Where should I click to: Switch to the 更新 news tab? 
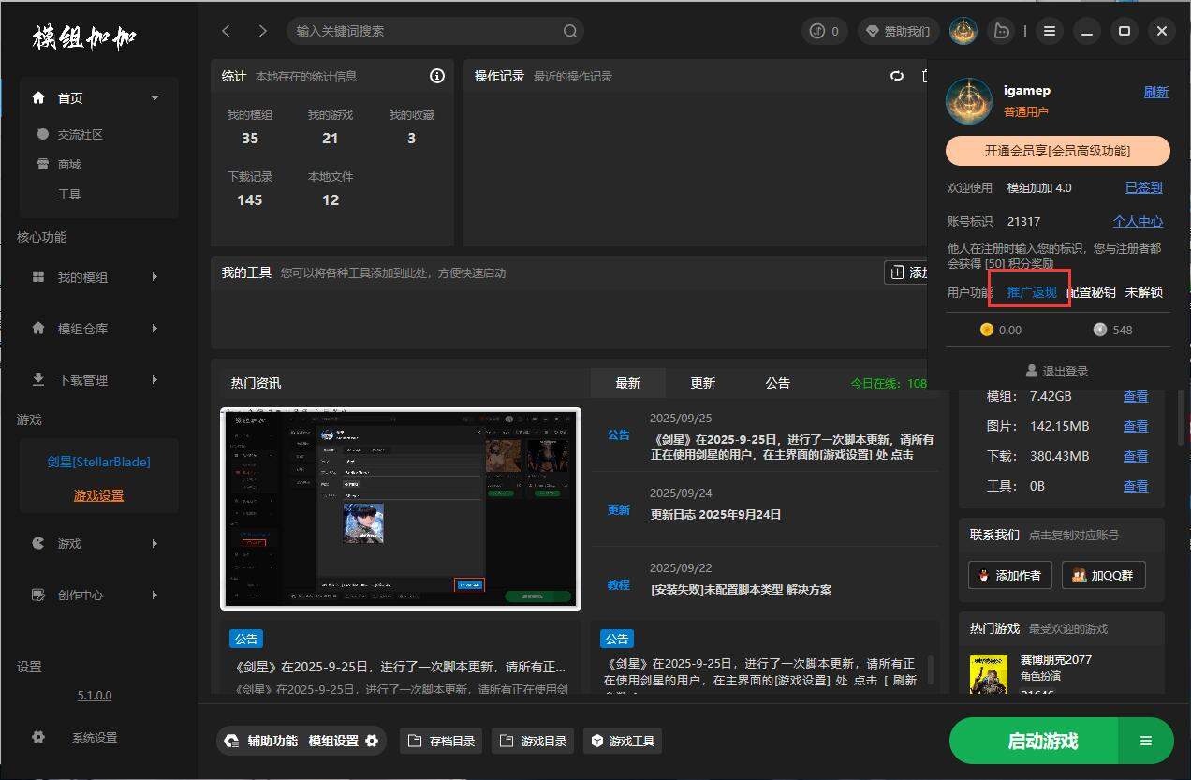tap(702, 383)
